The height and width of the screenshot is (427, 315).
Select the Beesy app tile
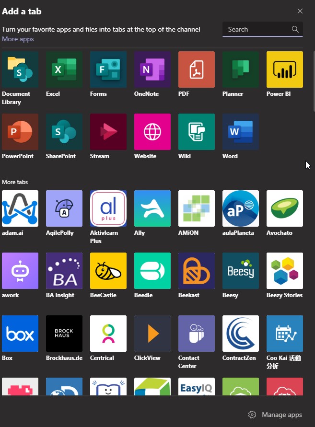click(241, 271)
